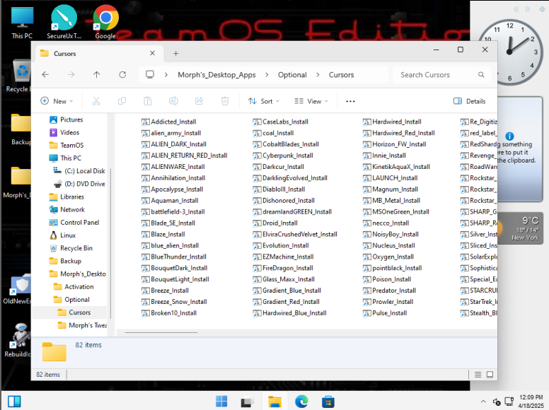Image resolution: width=549 pixels, height=410 pixels.
Task: Expand chevron after Optional breadcrumb
Action: click(x=318, y=74)
